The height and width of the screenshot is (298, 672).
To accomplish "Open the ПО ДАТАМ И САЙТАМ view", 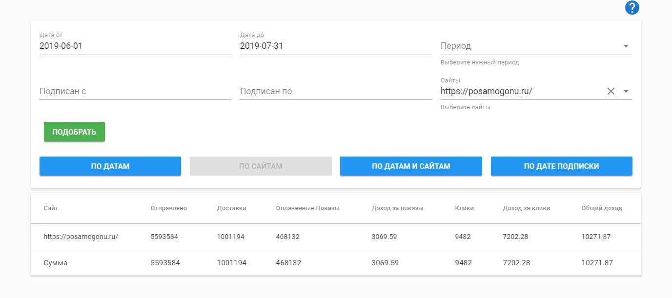I will tap(411, 166).
